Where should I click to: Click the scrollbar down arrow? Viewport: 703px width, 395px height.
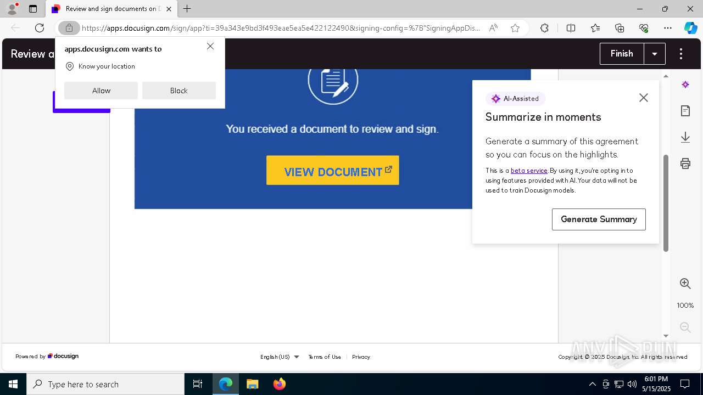[x=666, y=336]
